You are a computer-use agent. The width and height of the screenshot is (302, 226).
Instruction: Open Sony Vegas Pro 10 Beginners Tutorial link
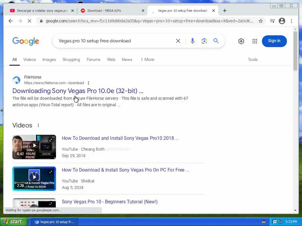click(110, 202)
